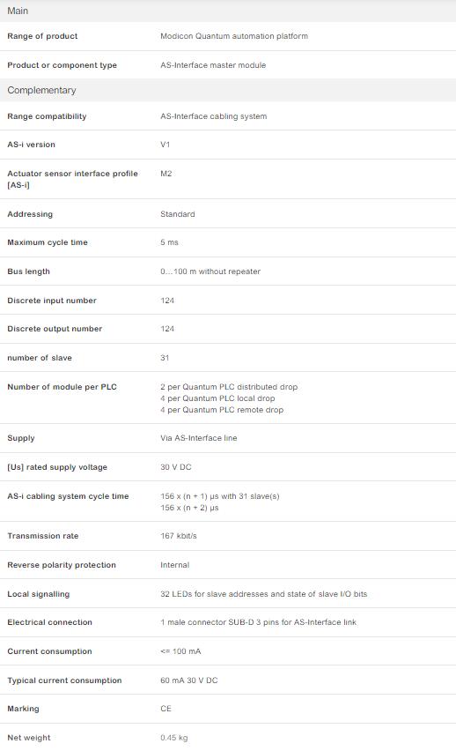The image size is (456, 751).
Task: Click the AS-i version V1 value
Action: [165, 145]
